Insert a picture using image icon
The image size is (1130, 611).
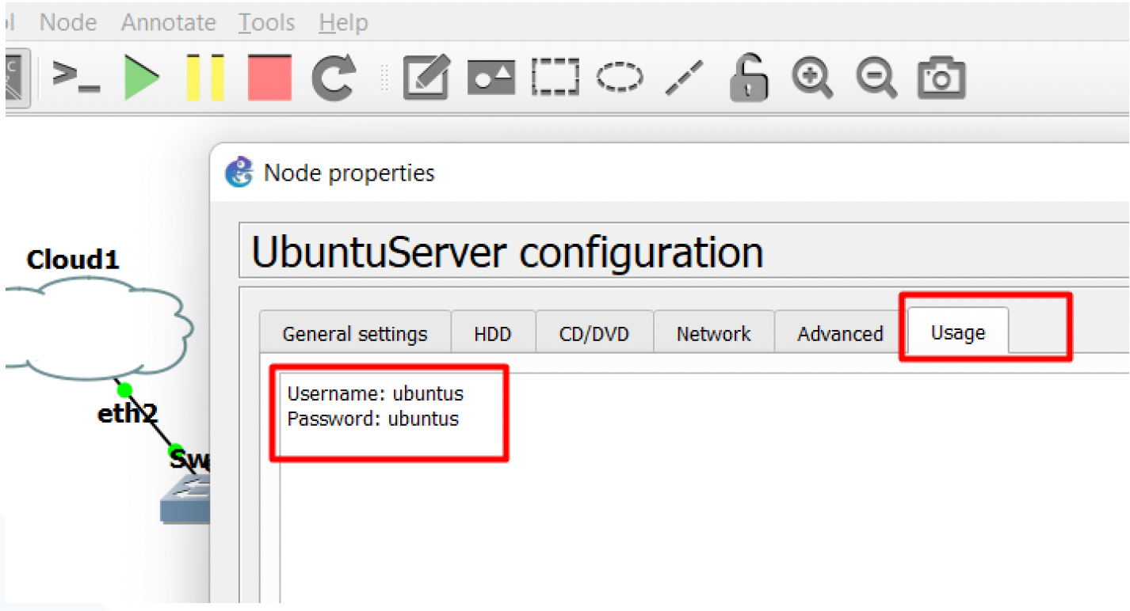[491, 78]
